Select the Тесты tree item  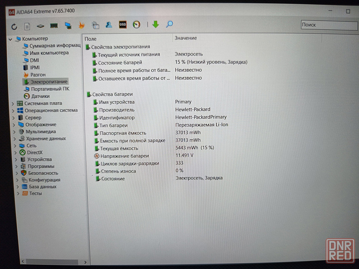click(32, 194)
